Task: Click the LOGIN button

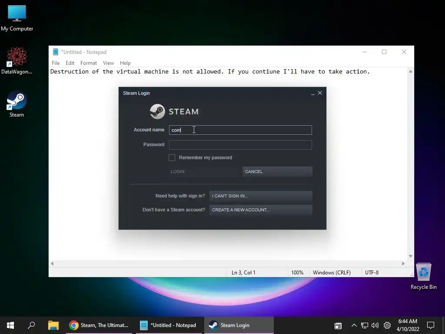Action: pyautogui.click(x=203, y=171)
